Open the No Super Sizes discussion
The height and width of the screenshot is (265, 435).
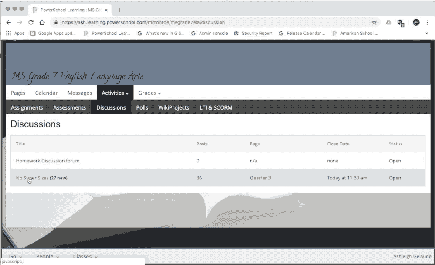click(32, 178)
